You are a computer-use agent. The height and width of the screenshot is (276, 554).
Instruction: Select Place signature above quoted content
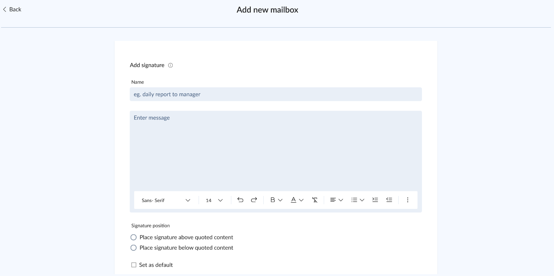[x=133, y=237]
